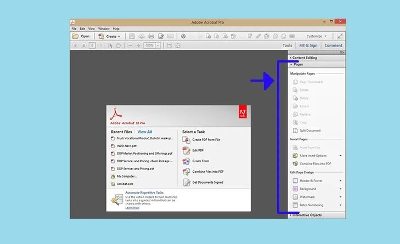Open the Watermark dropdown arrow

pyautogui.click(x=340, y=197)
